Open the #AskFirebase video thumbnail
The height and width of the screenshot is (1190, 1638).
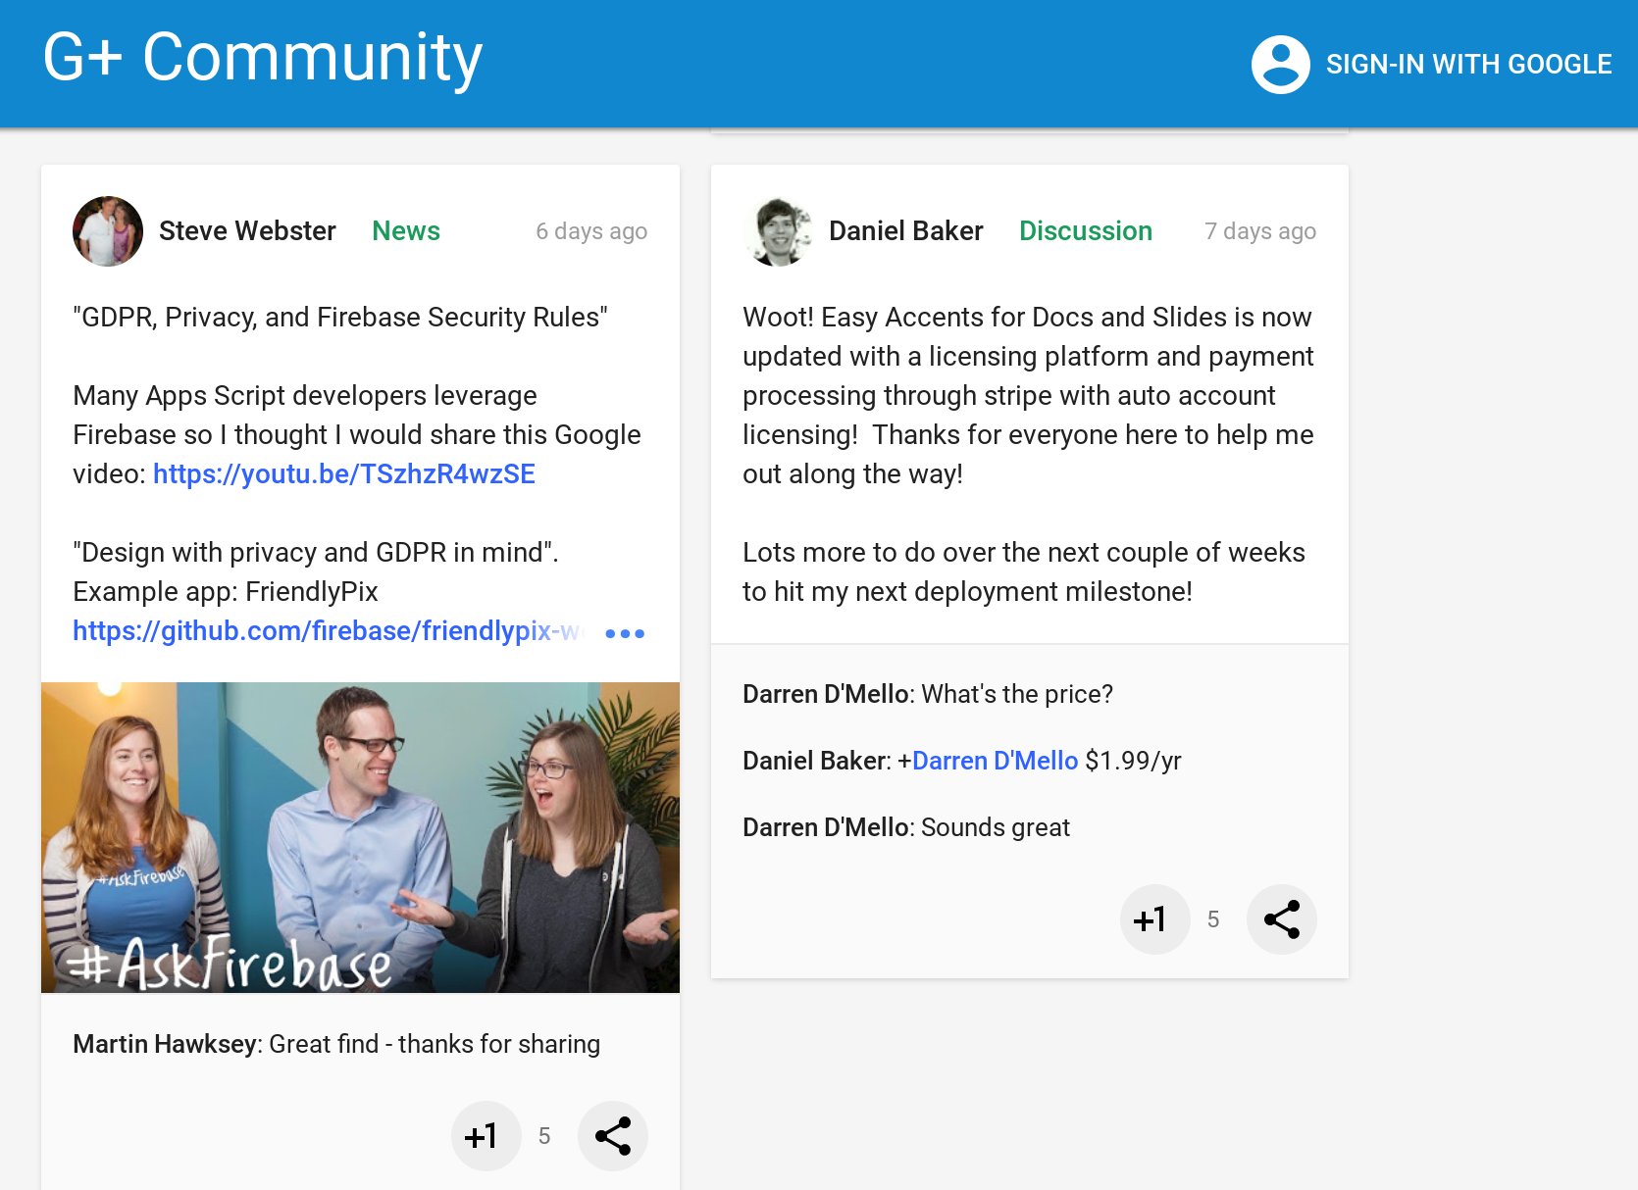click(360, 837)
